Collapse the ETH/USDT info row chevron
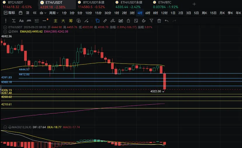The image size is (242, 148). pyautogui.click(x=5, y=27)
